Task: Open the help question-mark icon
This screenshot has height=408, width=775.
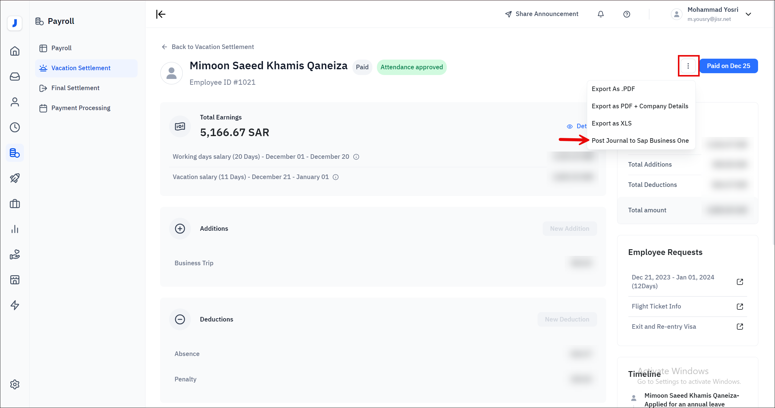Action: click(x=626, y=14)
